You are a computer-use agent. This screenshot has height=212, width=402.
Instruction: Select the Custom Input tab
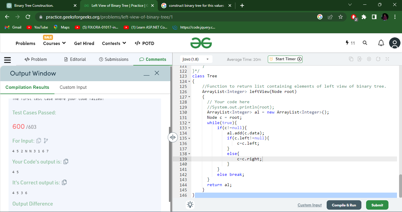click(x=73, y=87)
